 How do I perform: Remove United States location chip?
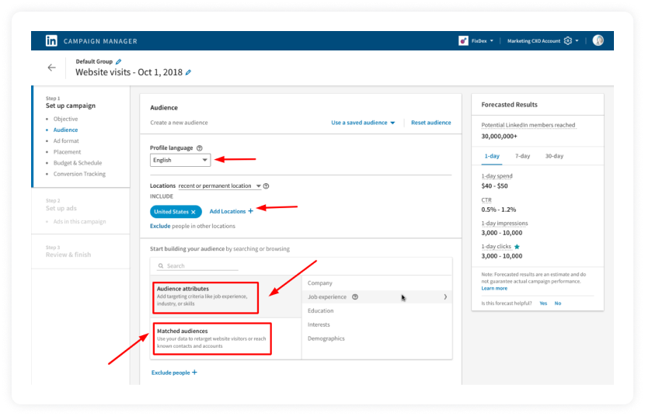pyautogui.click(x=193, y=212)
